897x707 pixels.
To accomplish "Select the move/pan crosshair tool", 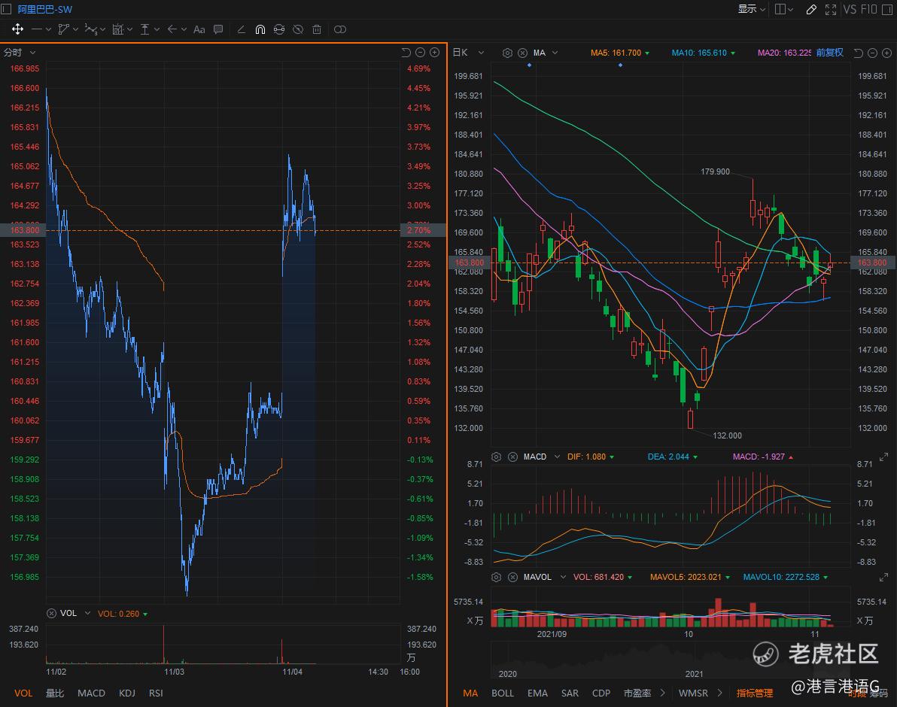I will coord(17,29).
